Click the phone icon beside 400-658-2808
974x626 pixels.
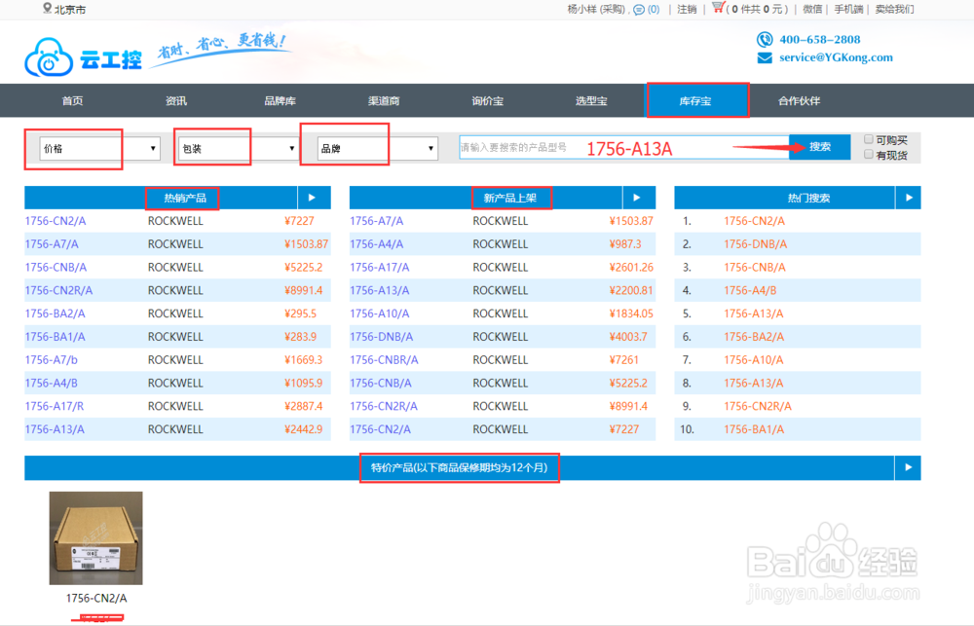pyautogui.click(x=765, y=40)
